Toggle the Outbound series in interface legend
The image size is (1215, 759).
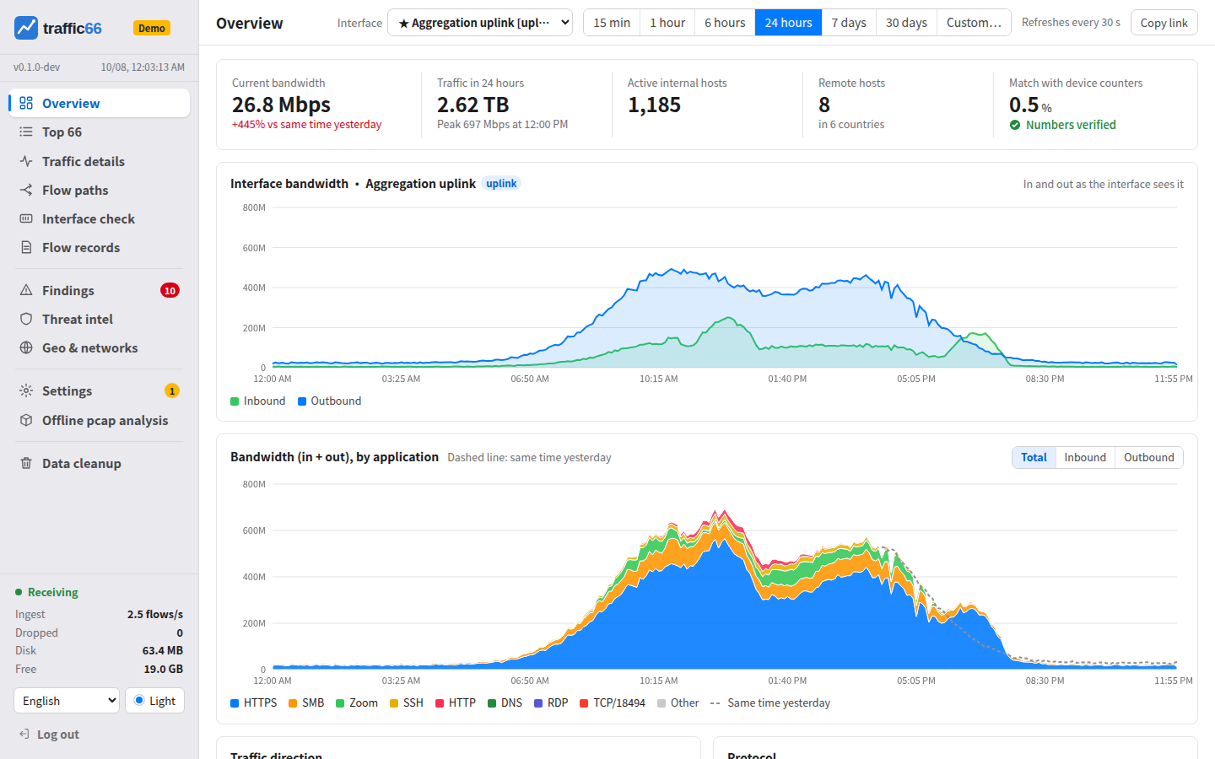click(329, 401)
